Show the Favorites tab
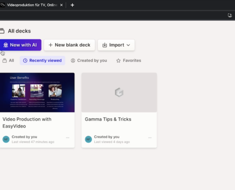This screenshot has height=190, width=235. pyautogui.click(x=129, y=60)
